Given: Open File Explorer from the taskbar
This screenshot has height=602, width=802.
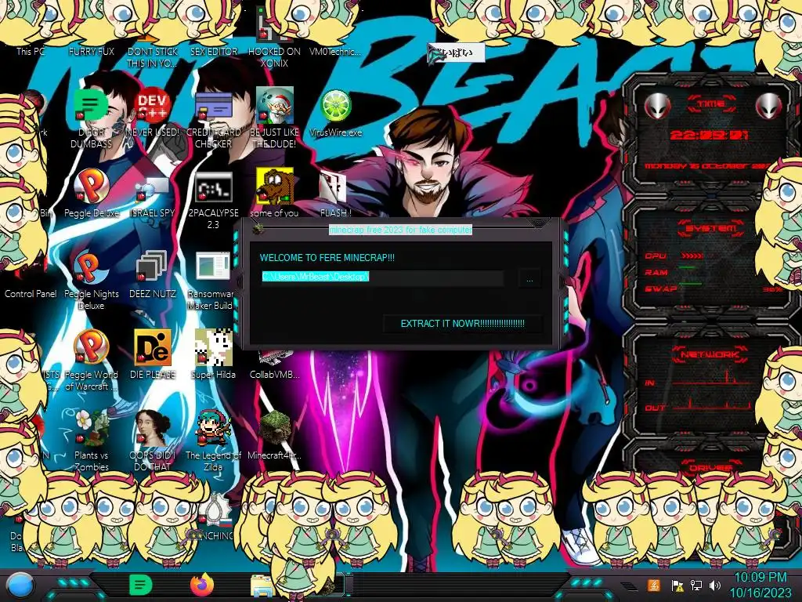Looking at the screenshot, I should (x=262, y=586).
